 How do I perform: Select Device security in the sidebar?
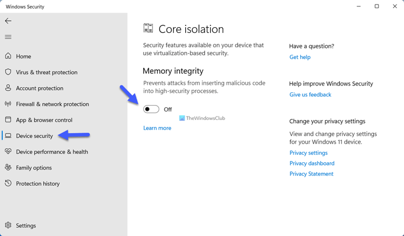pos(34,136)
